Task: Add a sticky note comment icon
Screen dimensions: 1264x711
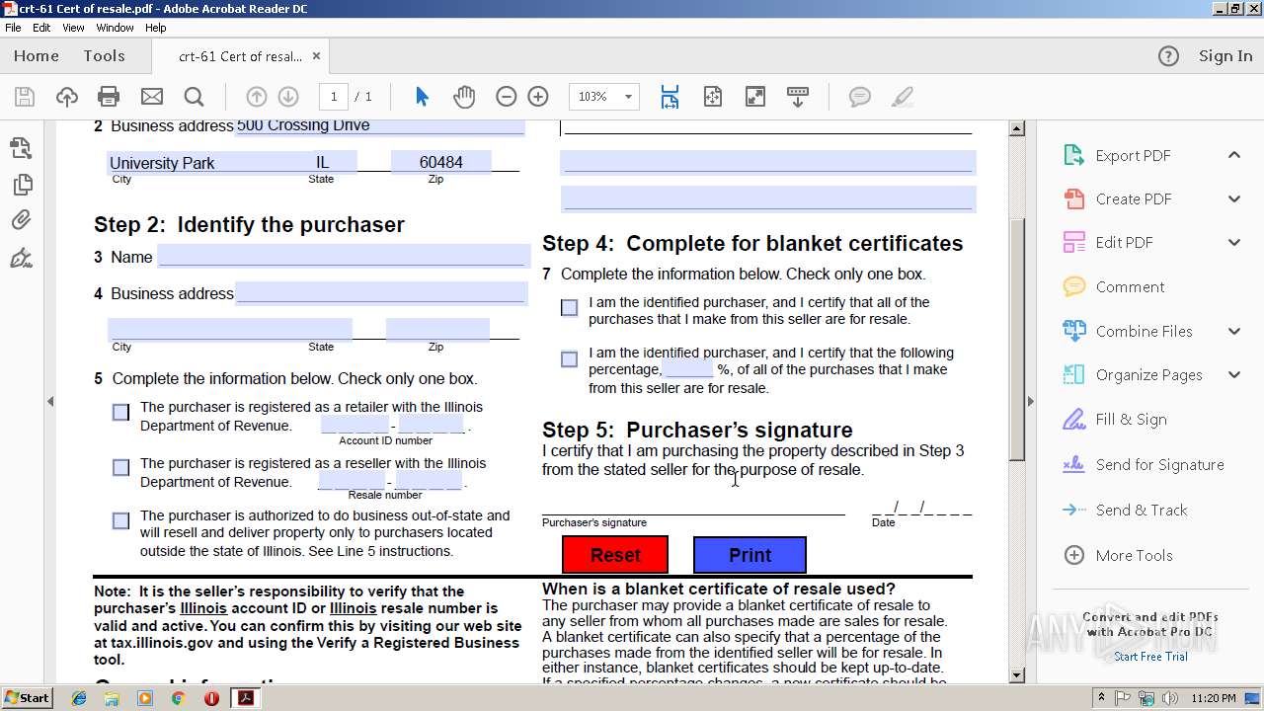Action: pos(860,97)
